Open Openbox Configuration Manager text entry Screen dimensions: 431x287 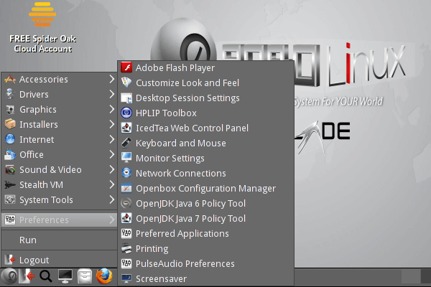tap(205, 189)
